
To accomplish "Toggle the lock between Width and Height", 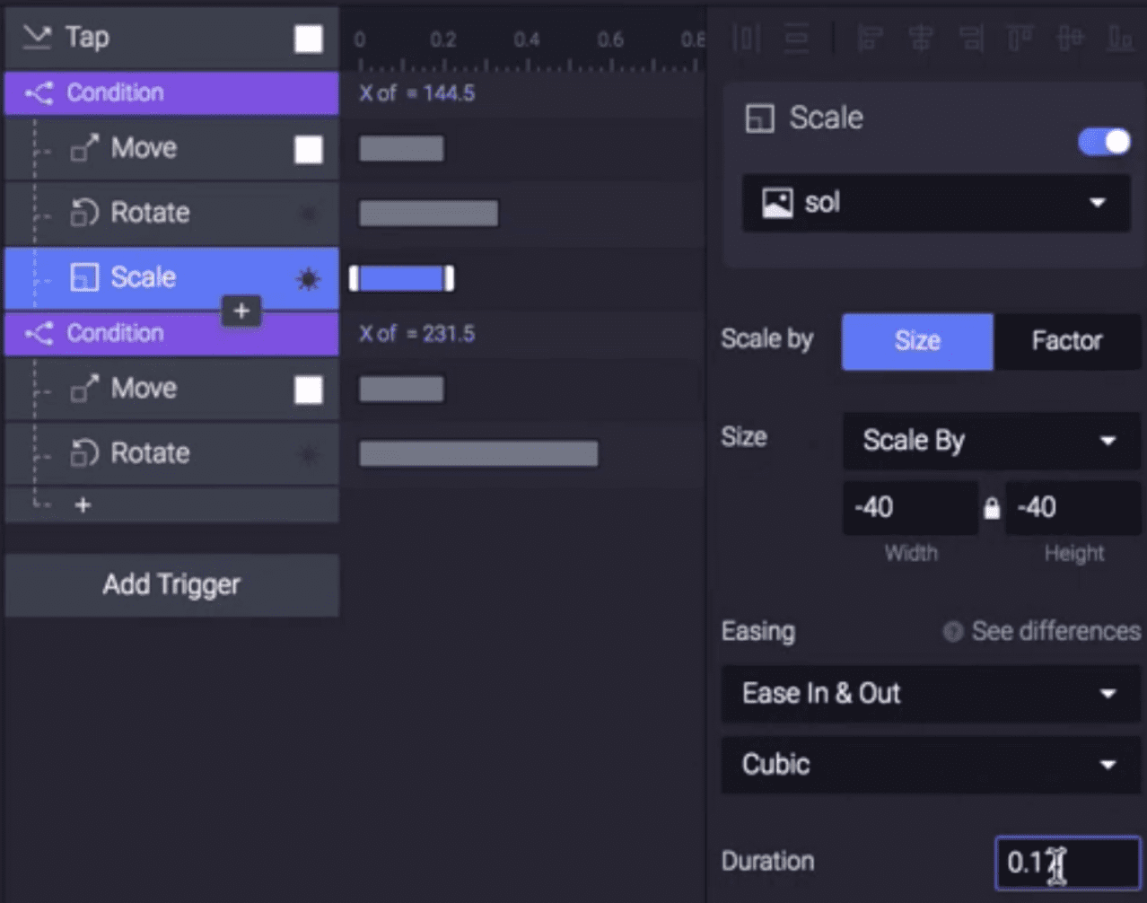I will click(x=992, y=509).
